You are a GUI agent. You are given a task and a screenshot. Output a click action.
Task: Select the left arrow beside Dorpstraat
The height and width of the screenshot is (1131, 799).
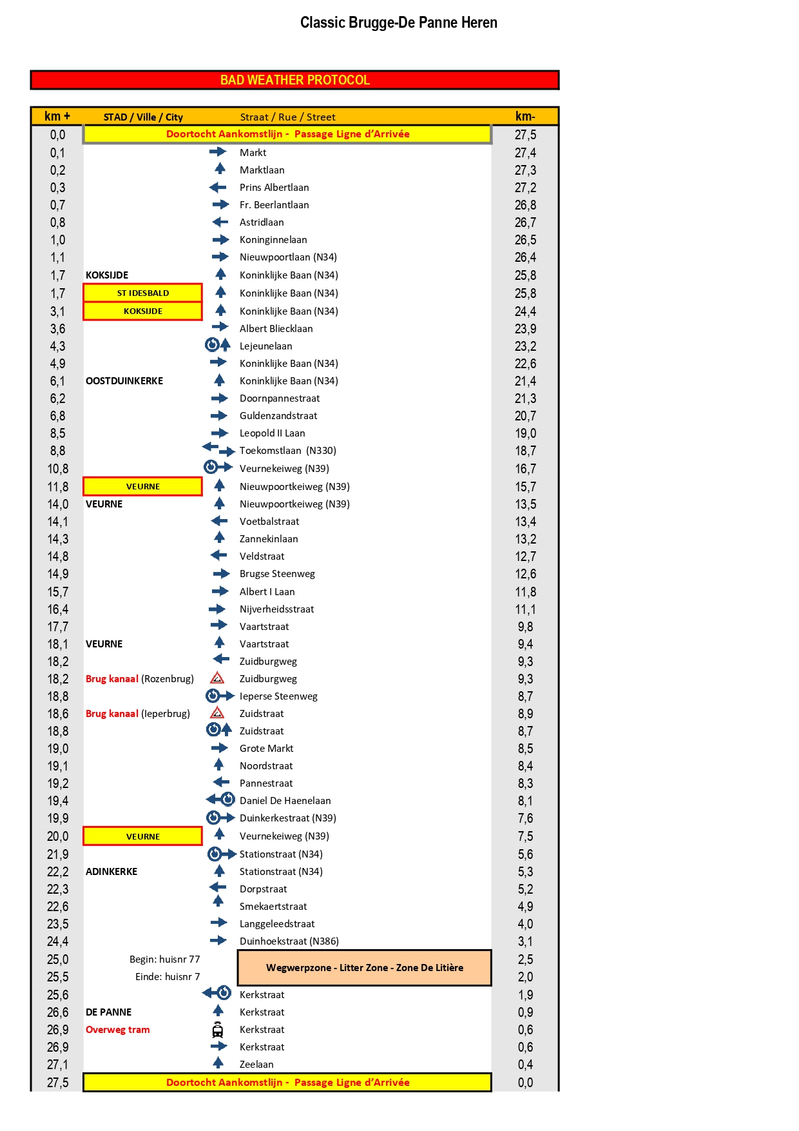point(218,887)
